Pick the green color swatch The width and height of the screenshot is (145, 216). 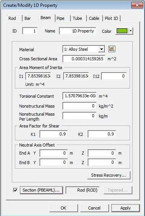pyautogui.click(x=122, y=31)
